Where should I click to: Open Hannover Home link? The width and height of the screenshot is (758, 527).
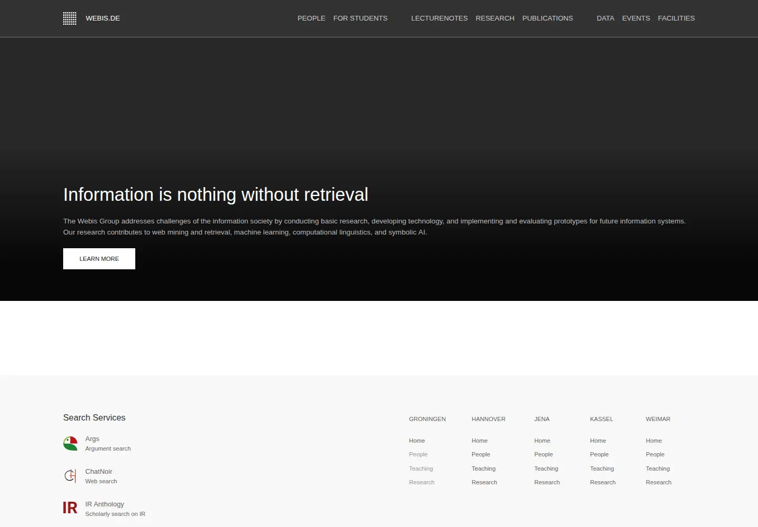[x=480, y=441]
